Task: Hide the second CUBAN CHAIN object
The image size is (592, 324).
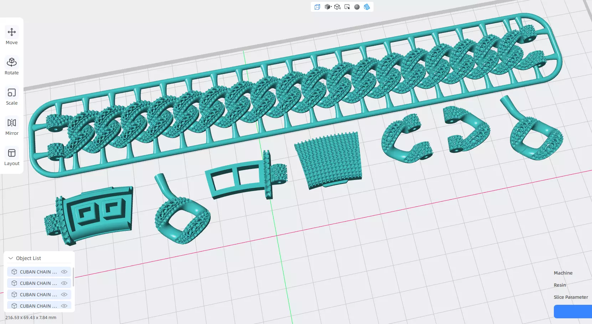Action: 64,283
